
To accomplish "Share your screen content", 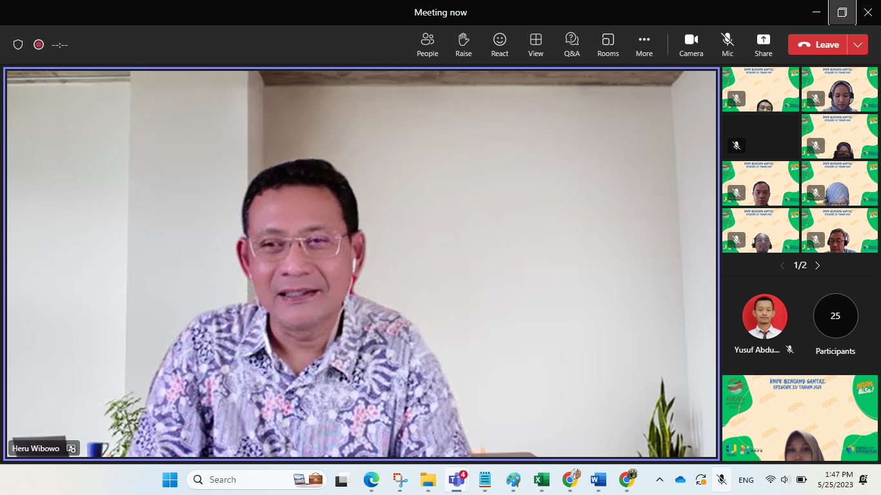I will point(763,44).
